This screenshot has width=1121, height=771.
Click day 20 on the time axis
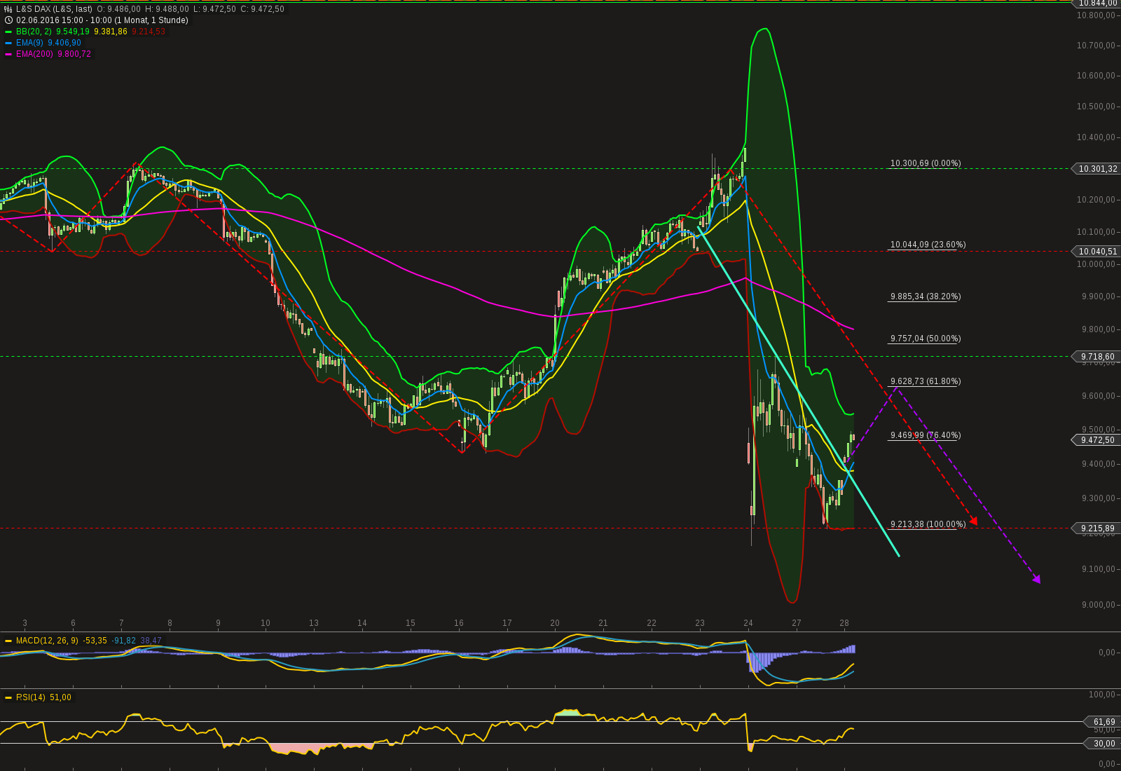555,623
